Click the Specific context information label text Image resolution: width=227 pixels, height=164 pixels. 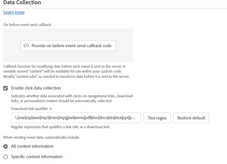[37, 157]
